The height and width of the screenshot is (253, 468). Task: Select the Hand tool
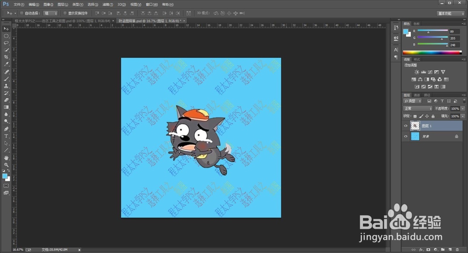point(6,158)
